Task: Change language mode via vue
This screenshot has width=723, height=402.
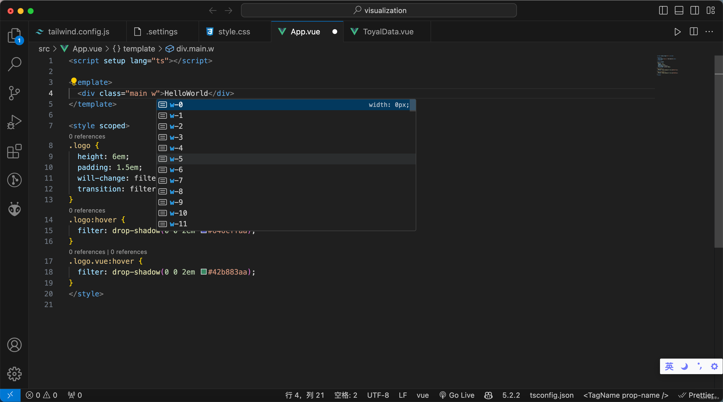Action: tap(423, 395)
